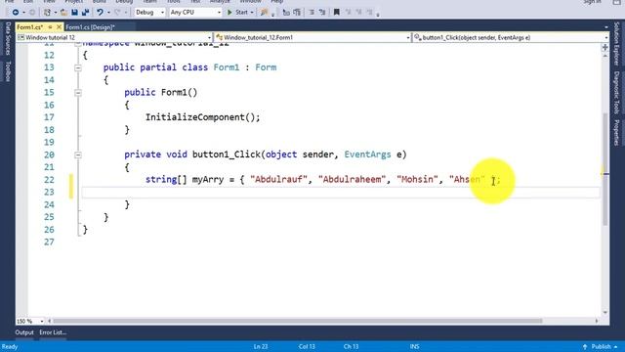Viewport: 625px width, 352px height.
Task: Open the Output panel tab
Action: (x=24, y=332)
